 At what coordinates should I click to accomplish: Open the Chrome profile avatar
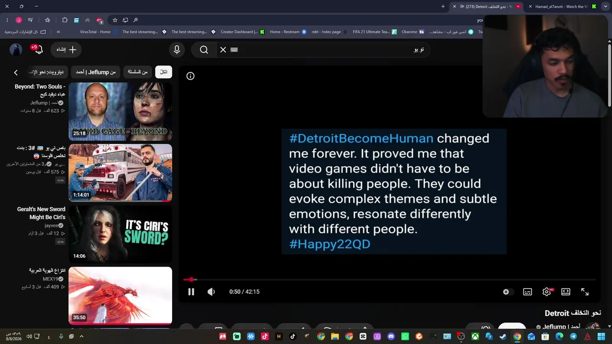tap(19, 20)
